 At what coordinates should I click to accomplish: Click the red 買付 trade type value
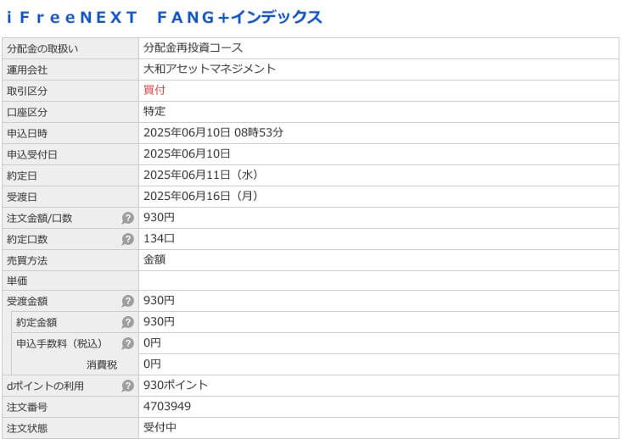[154, 90]
